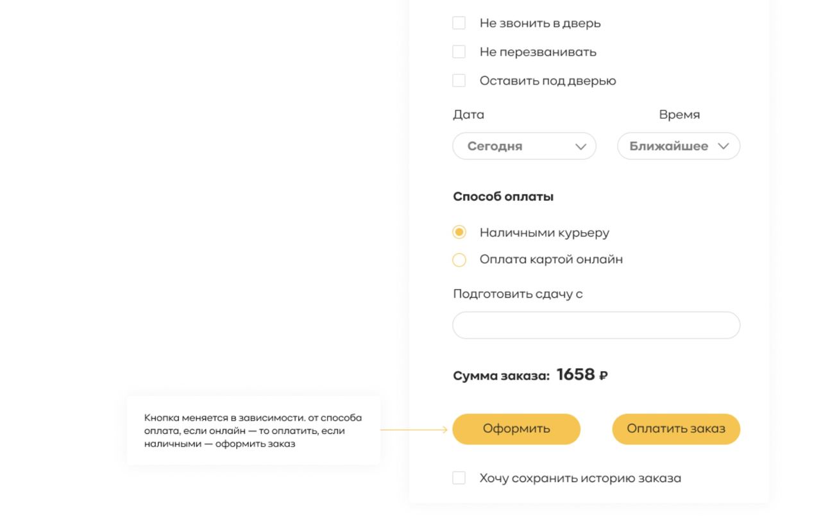The height and width of the screenshot is (527, 821).
Task: Enable the Не перезванивать checkbox
Action: point(459,52)
